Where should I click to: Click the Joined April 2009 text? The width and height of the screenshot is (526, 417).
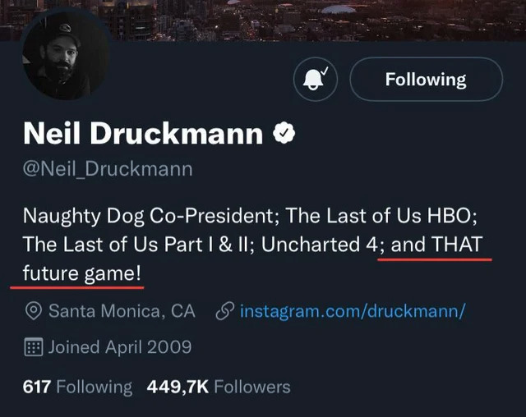(x=120, y=346)
